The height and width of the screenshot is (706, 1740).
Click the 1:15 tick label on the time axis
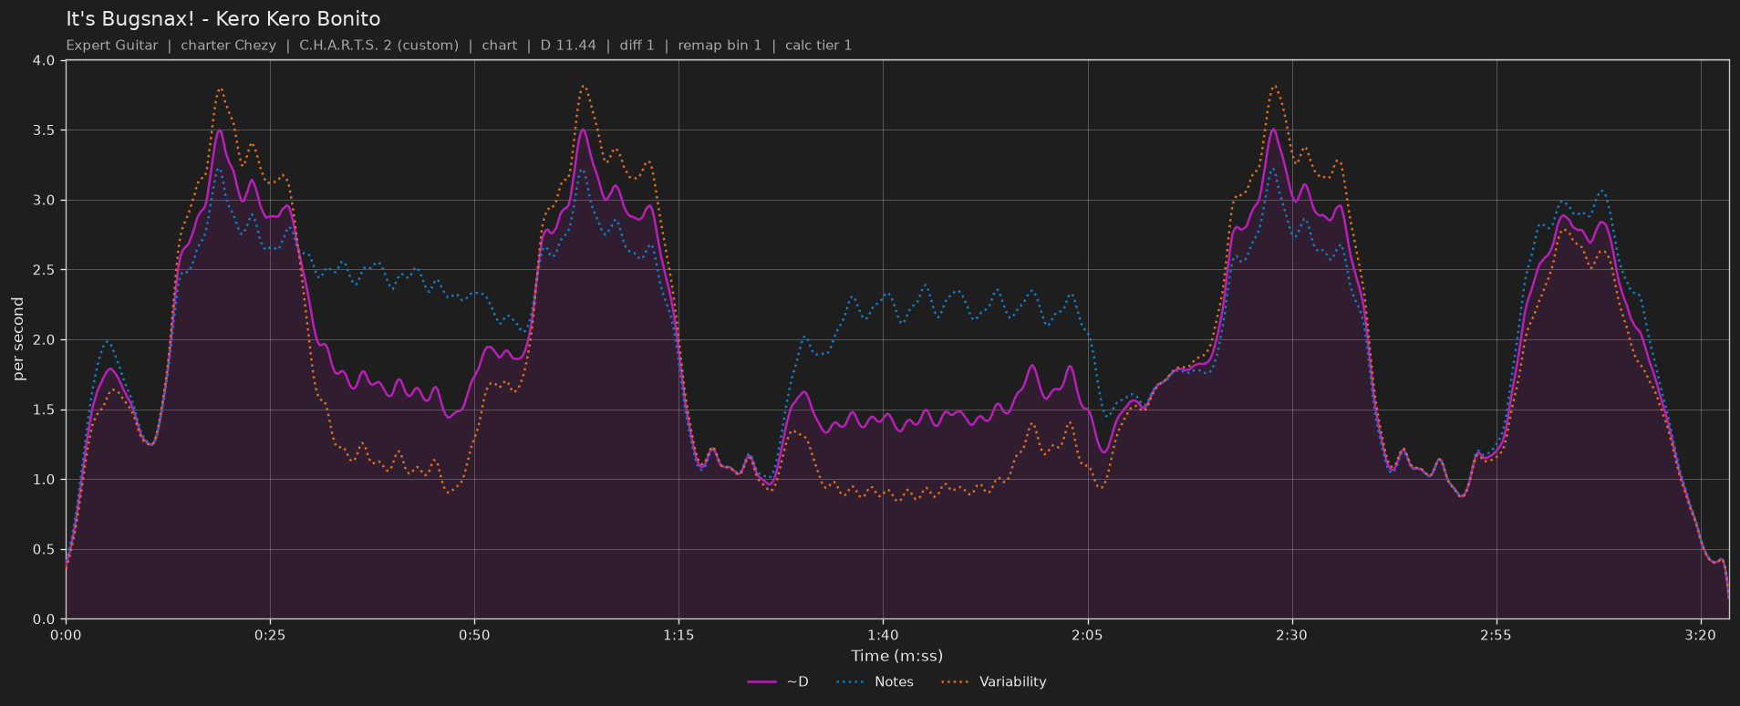click(678, 635)
